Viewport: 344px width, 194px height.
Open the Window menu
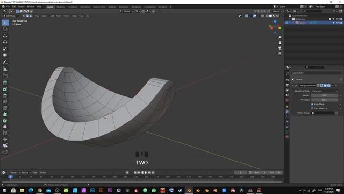(x=31, y=6)
